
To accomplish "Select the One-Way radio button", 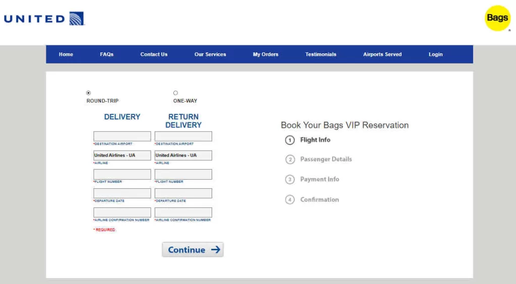I will 175,93.
